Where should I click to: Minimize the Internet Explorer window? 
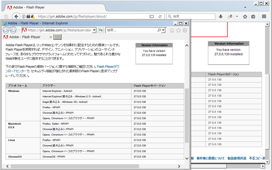(x=176, y=23)
